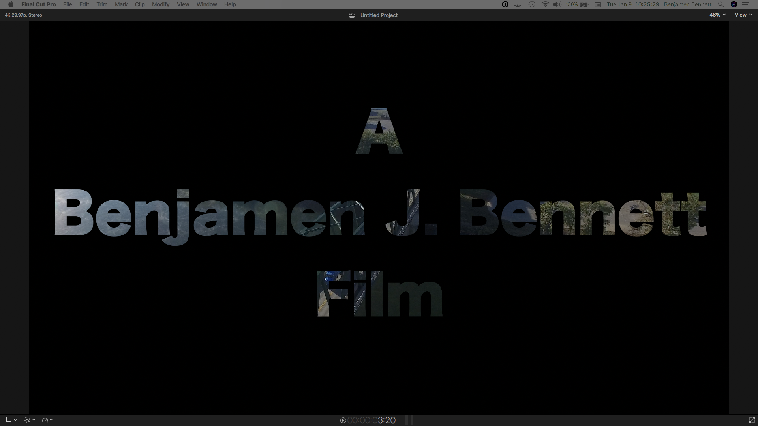This screenshot has height=426, width=758.
Task: Open the Apple menu
Action: click(x=11, y=4)
